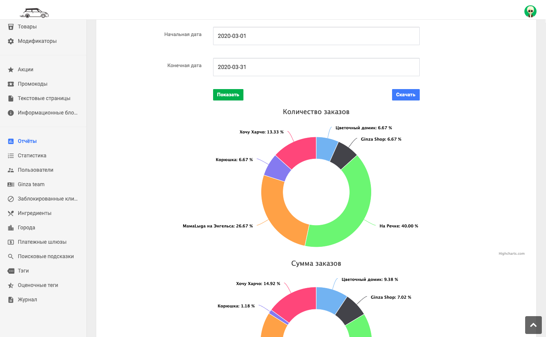Click the Заблокированные клиенты block icon
Viewport: 546px width, 337px height.
(x=11, y=199)
